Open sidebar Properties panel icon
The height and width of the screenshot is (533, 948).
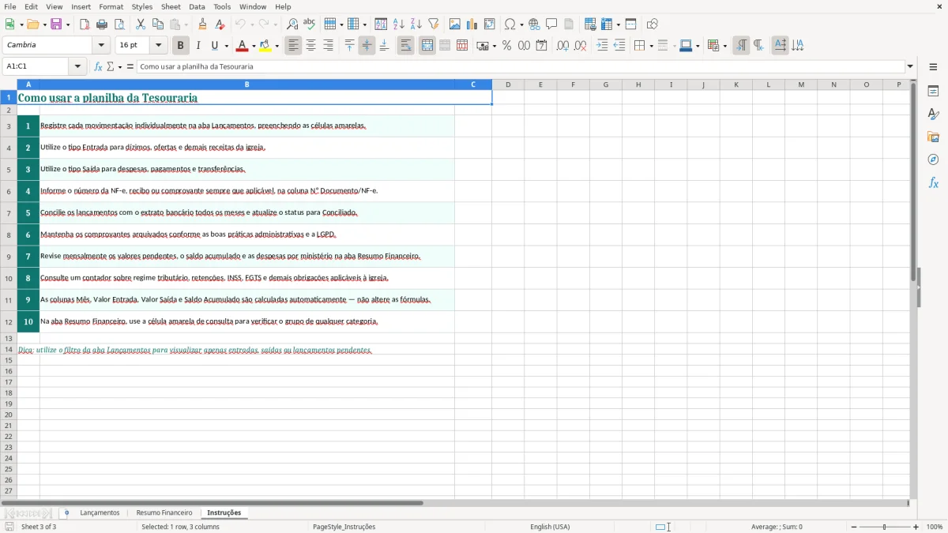click(933, 91)
